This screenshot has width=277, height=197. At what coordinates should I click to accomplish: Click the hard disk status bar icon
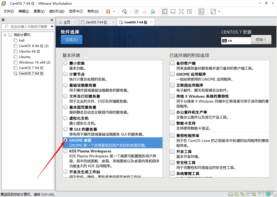coord(230,195)
